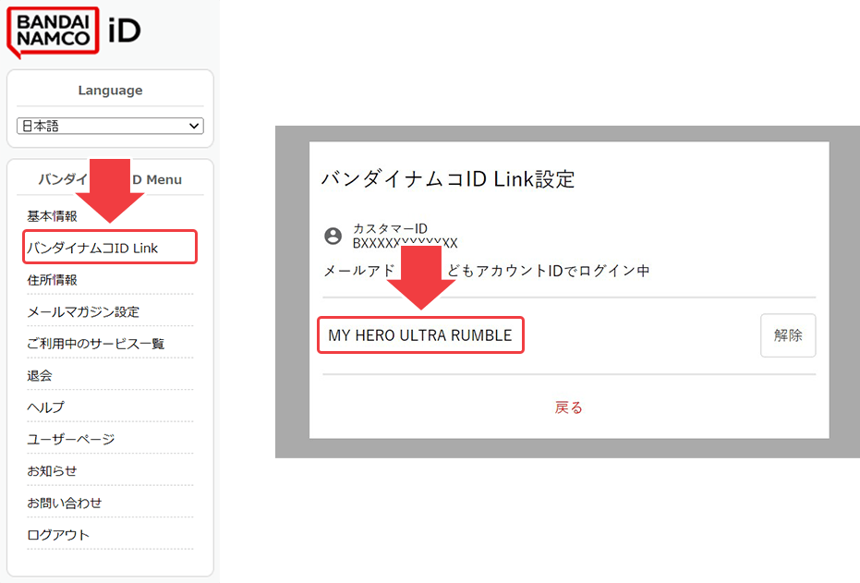The image size is (860, 583).
Task: Go to 住所情報 in the menu
Action: pyautogui.click(x=53, y=280)
